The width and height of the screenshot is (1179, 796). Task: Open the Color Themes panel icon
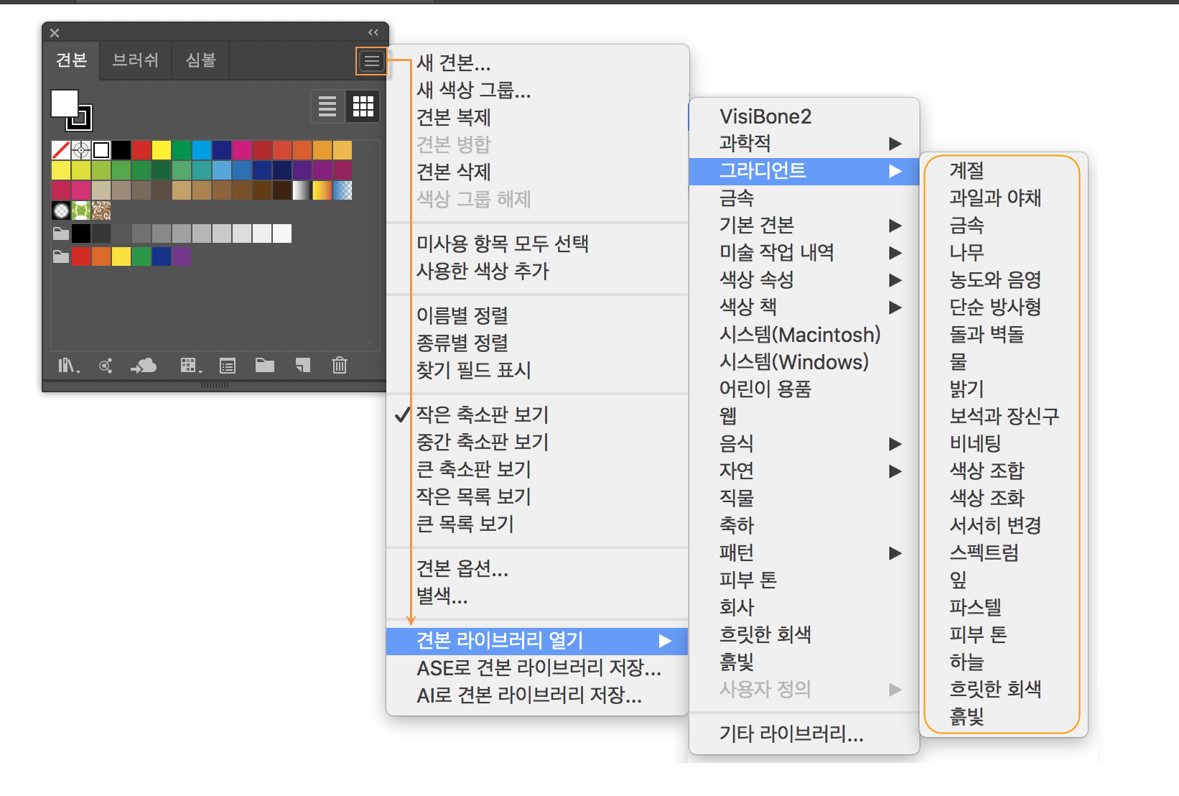coord(106,366)
